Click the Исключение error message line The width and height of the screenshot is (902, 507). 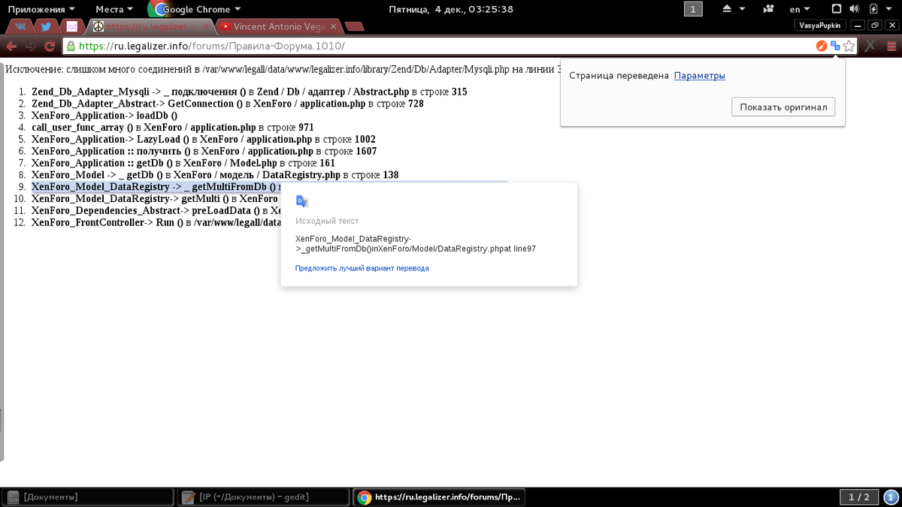283,69
